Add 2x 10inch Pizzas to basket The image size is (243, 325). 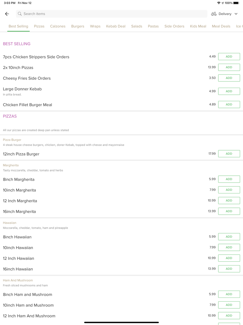229,67
